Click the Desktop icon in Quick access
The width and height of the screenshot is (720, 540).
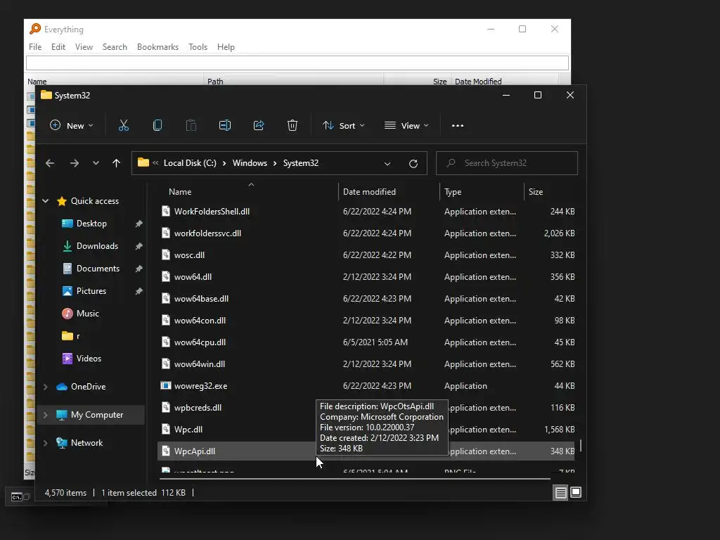point(67,224)
